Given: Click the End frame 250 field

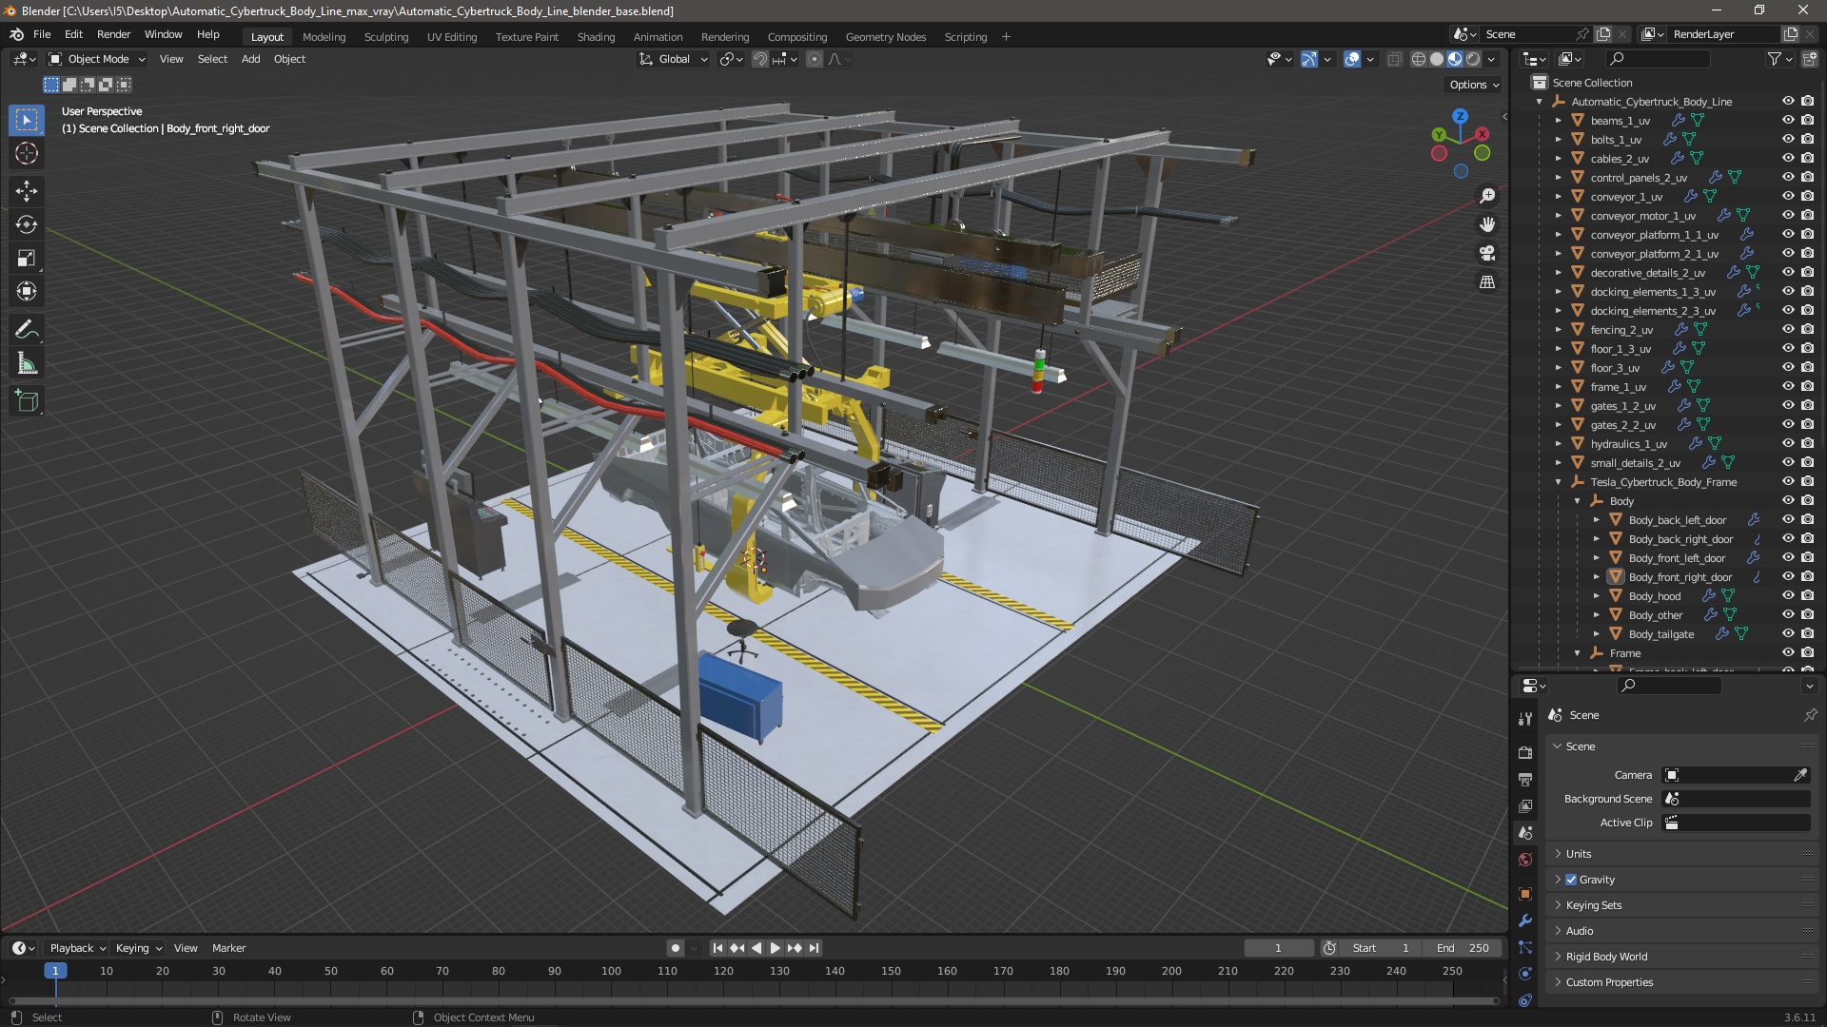Looking at the screenshot, I should (x=1463, y=948).
